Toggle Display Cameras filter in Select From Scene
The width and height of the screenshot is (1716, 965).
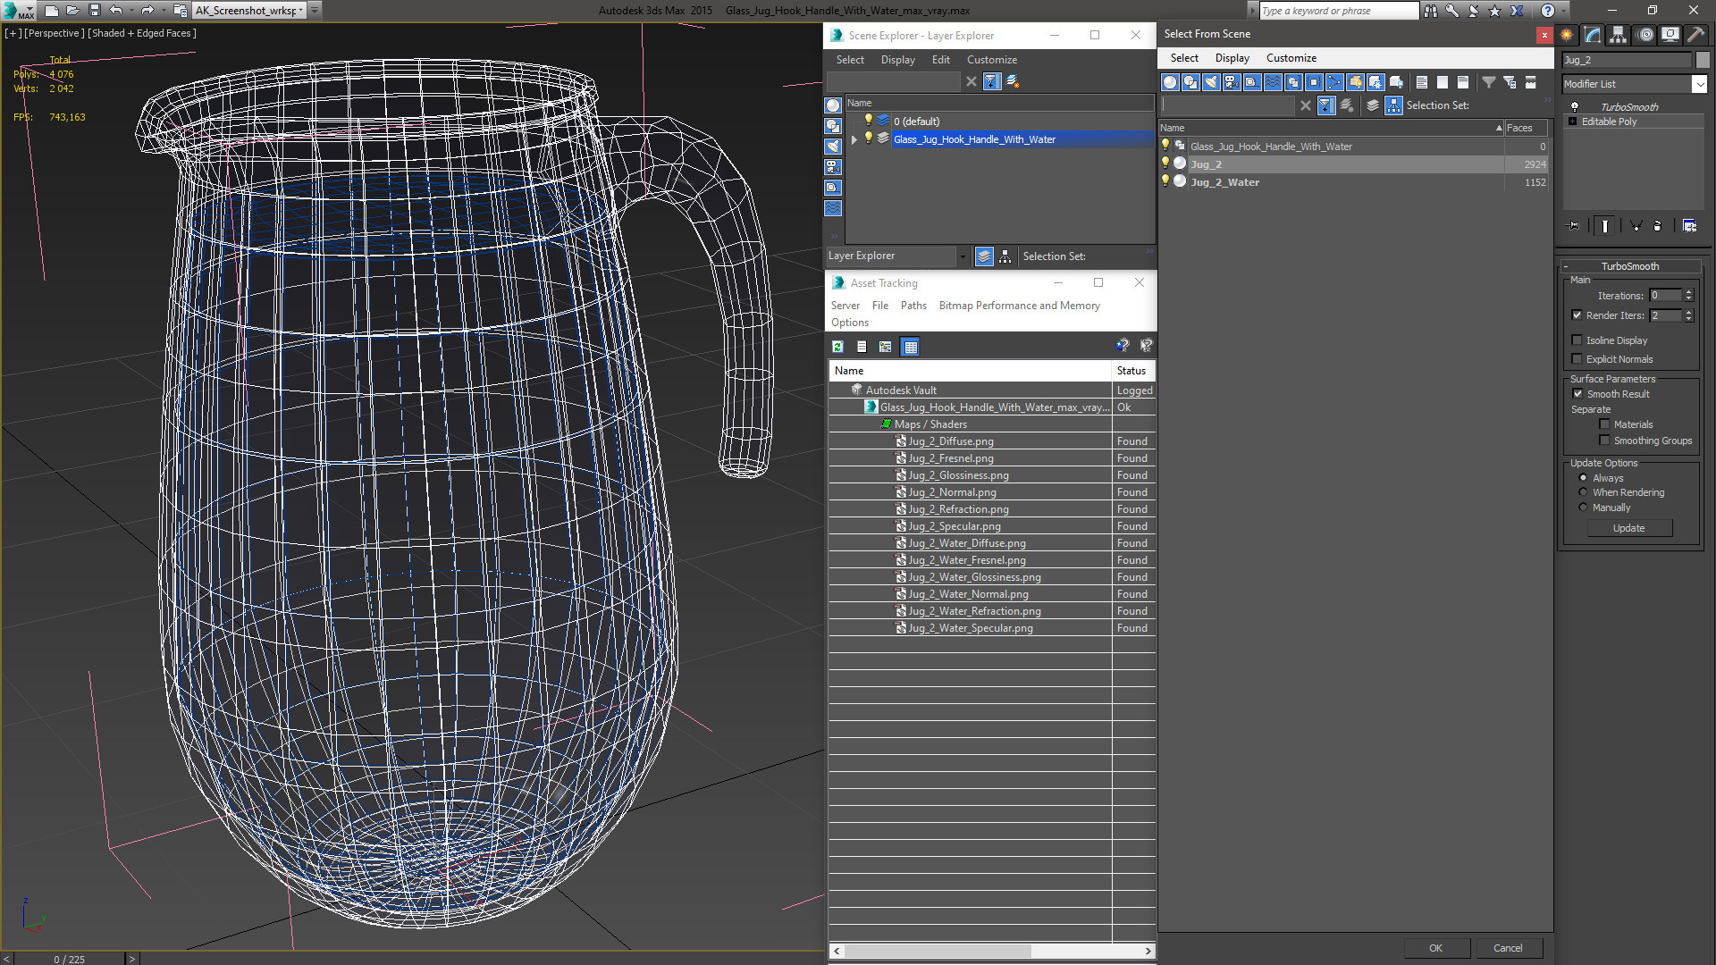click(1232, 82)
